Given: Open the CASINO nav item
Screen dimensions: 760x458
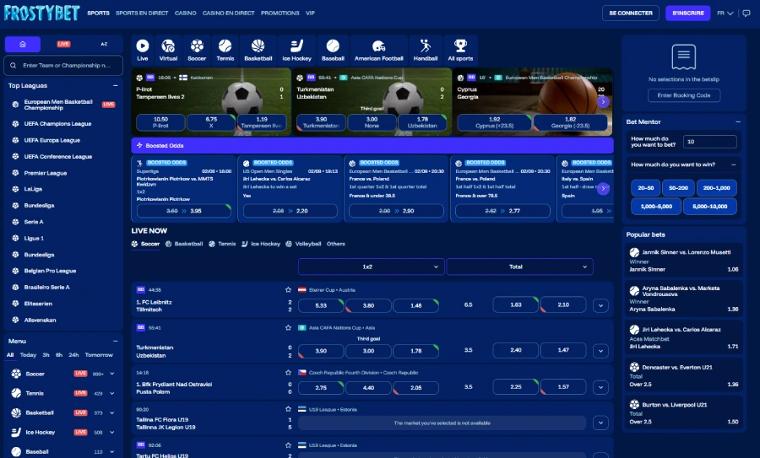Looking at the screenshot, I should pos(186,13).
